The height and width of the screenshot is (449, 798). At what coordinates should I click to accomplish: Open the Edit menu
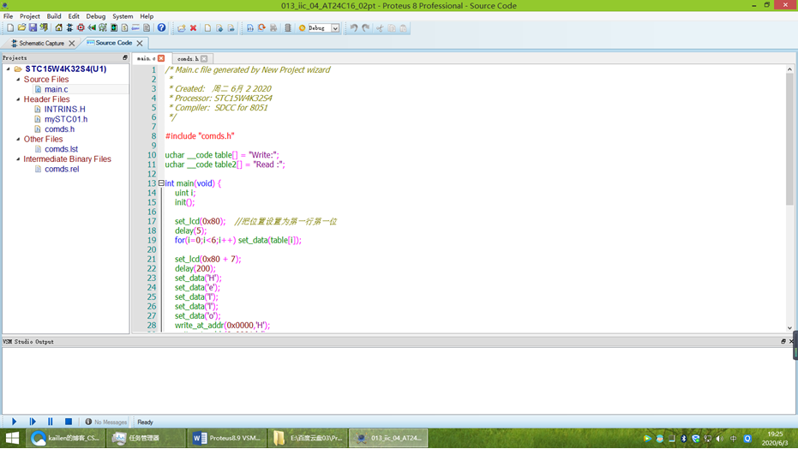(x=74, y=16)
